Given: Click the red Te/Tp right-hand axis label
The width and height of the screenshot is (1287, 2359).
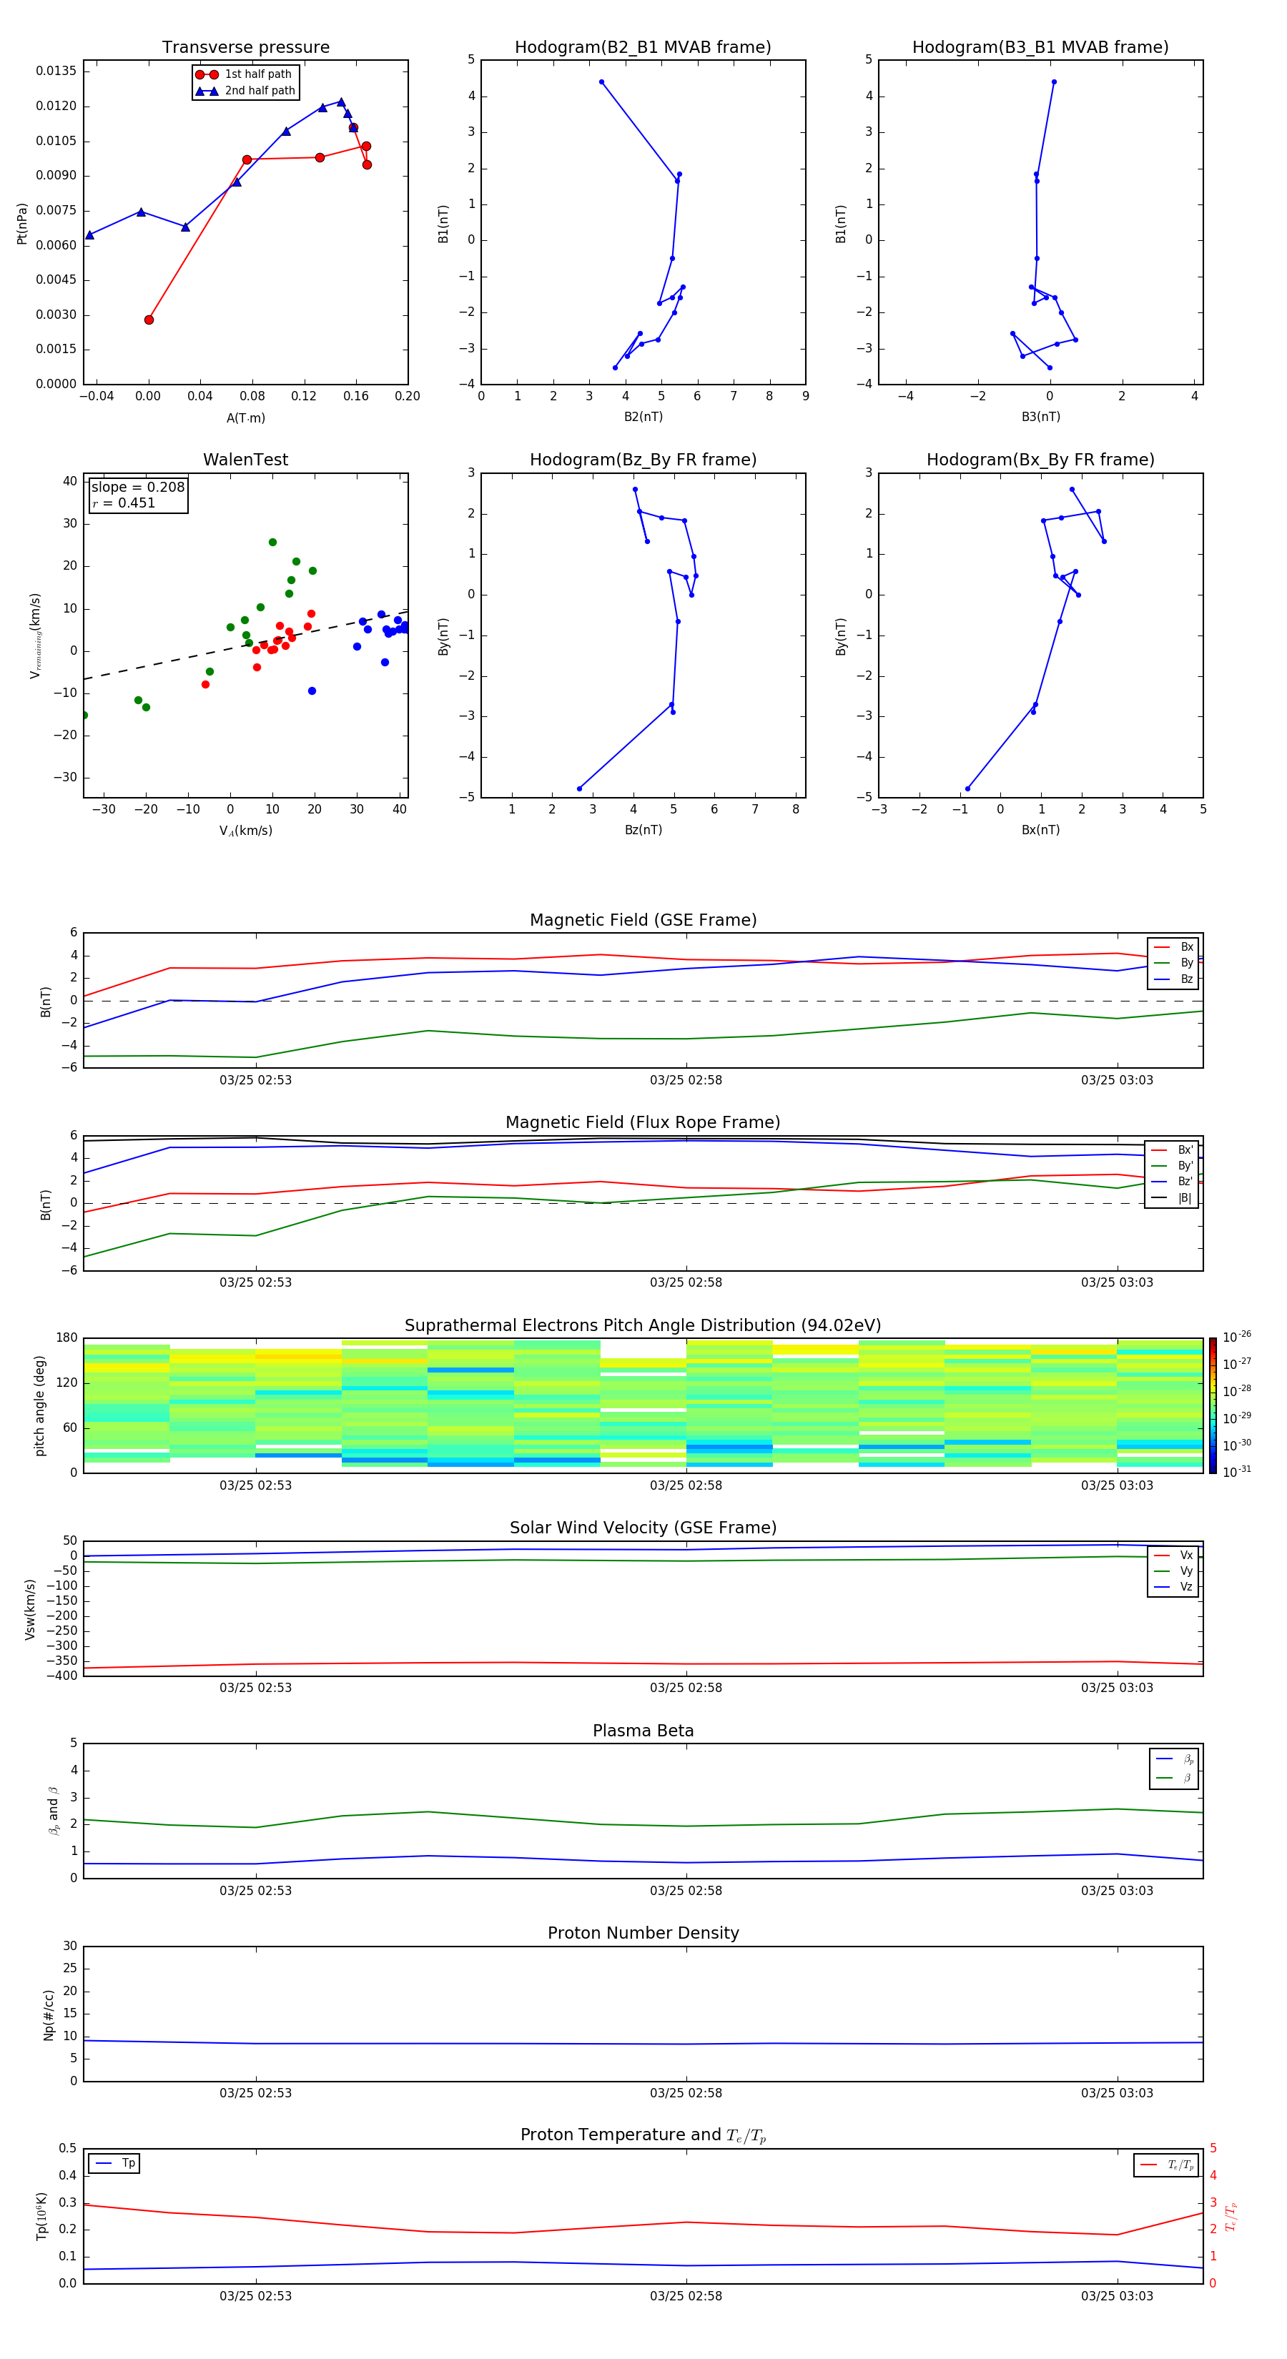Looking at the screenshot, I should tap(1231, 2217).
